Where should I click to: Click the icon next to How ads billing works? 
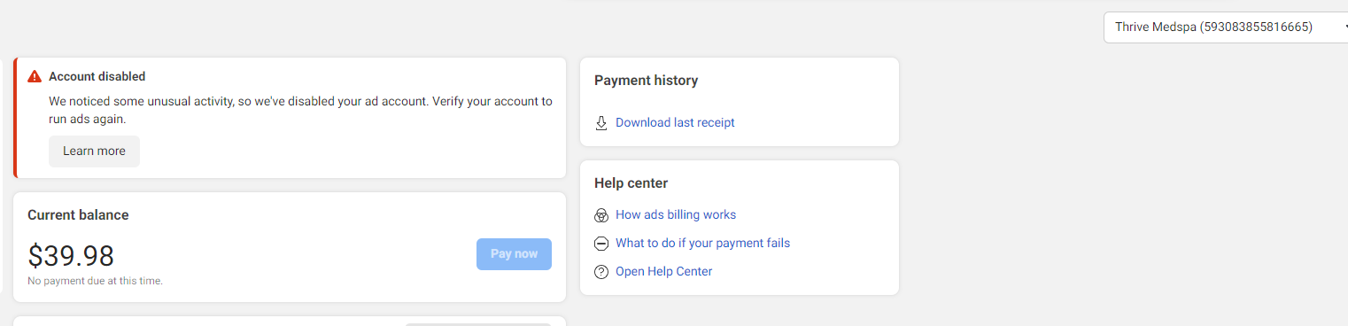click(601, 215)
